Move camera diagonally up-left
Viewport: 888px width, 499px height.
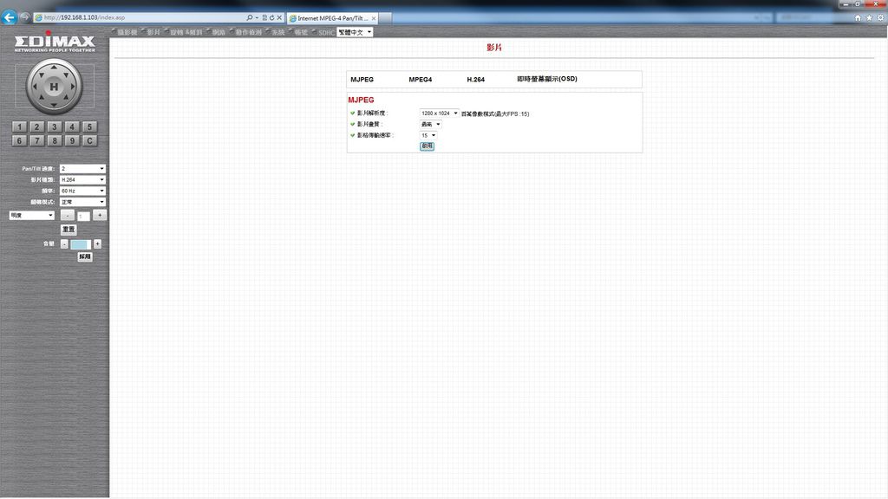[x=41, y=74]
